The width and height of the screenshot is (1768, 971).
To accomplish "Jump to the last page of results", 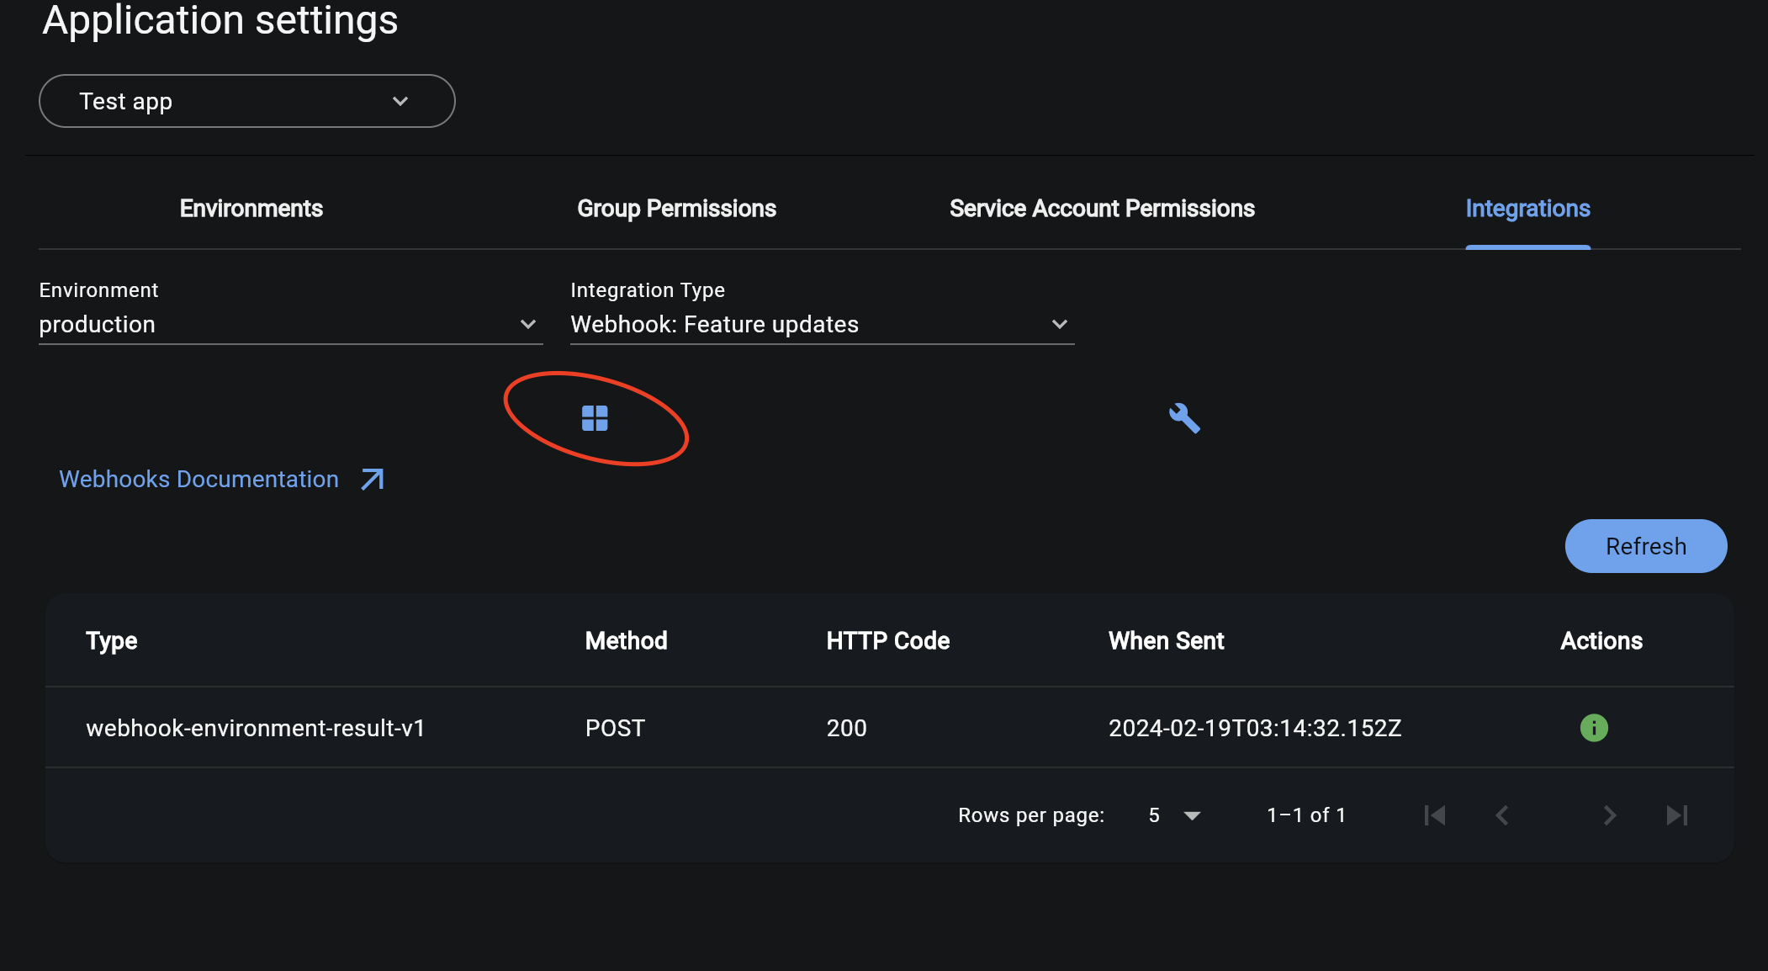I will click(1676, 814).
